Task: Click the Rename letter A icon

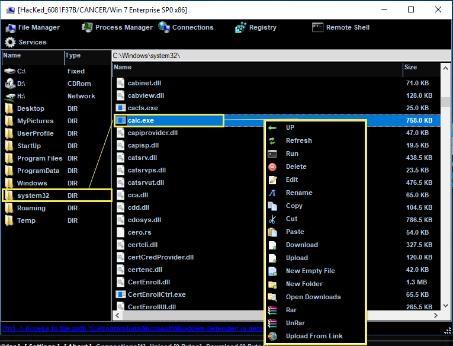Action: 272,193
